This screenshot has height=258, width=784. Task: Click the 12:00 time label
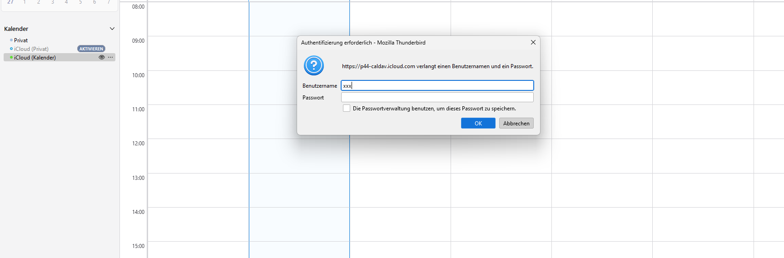(138, 144)
